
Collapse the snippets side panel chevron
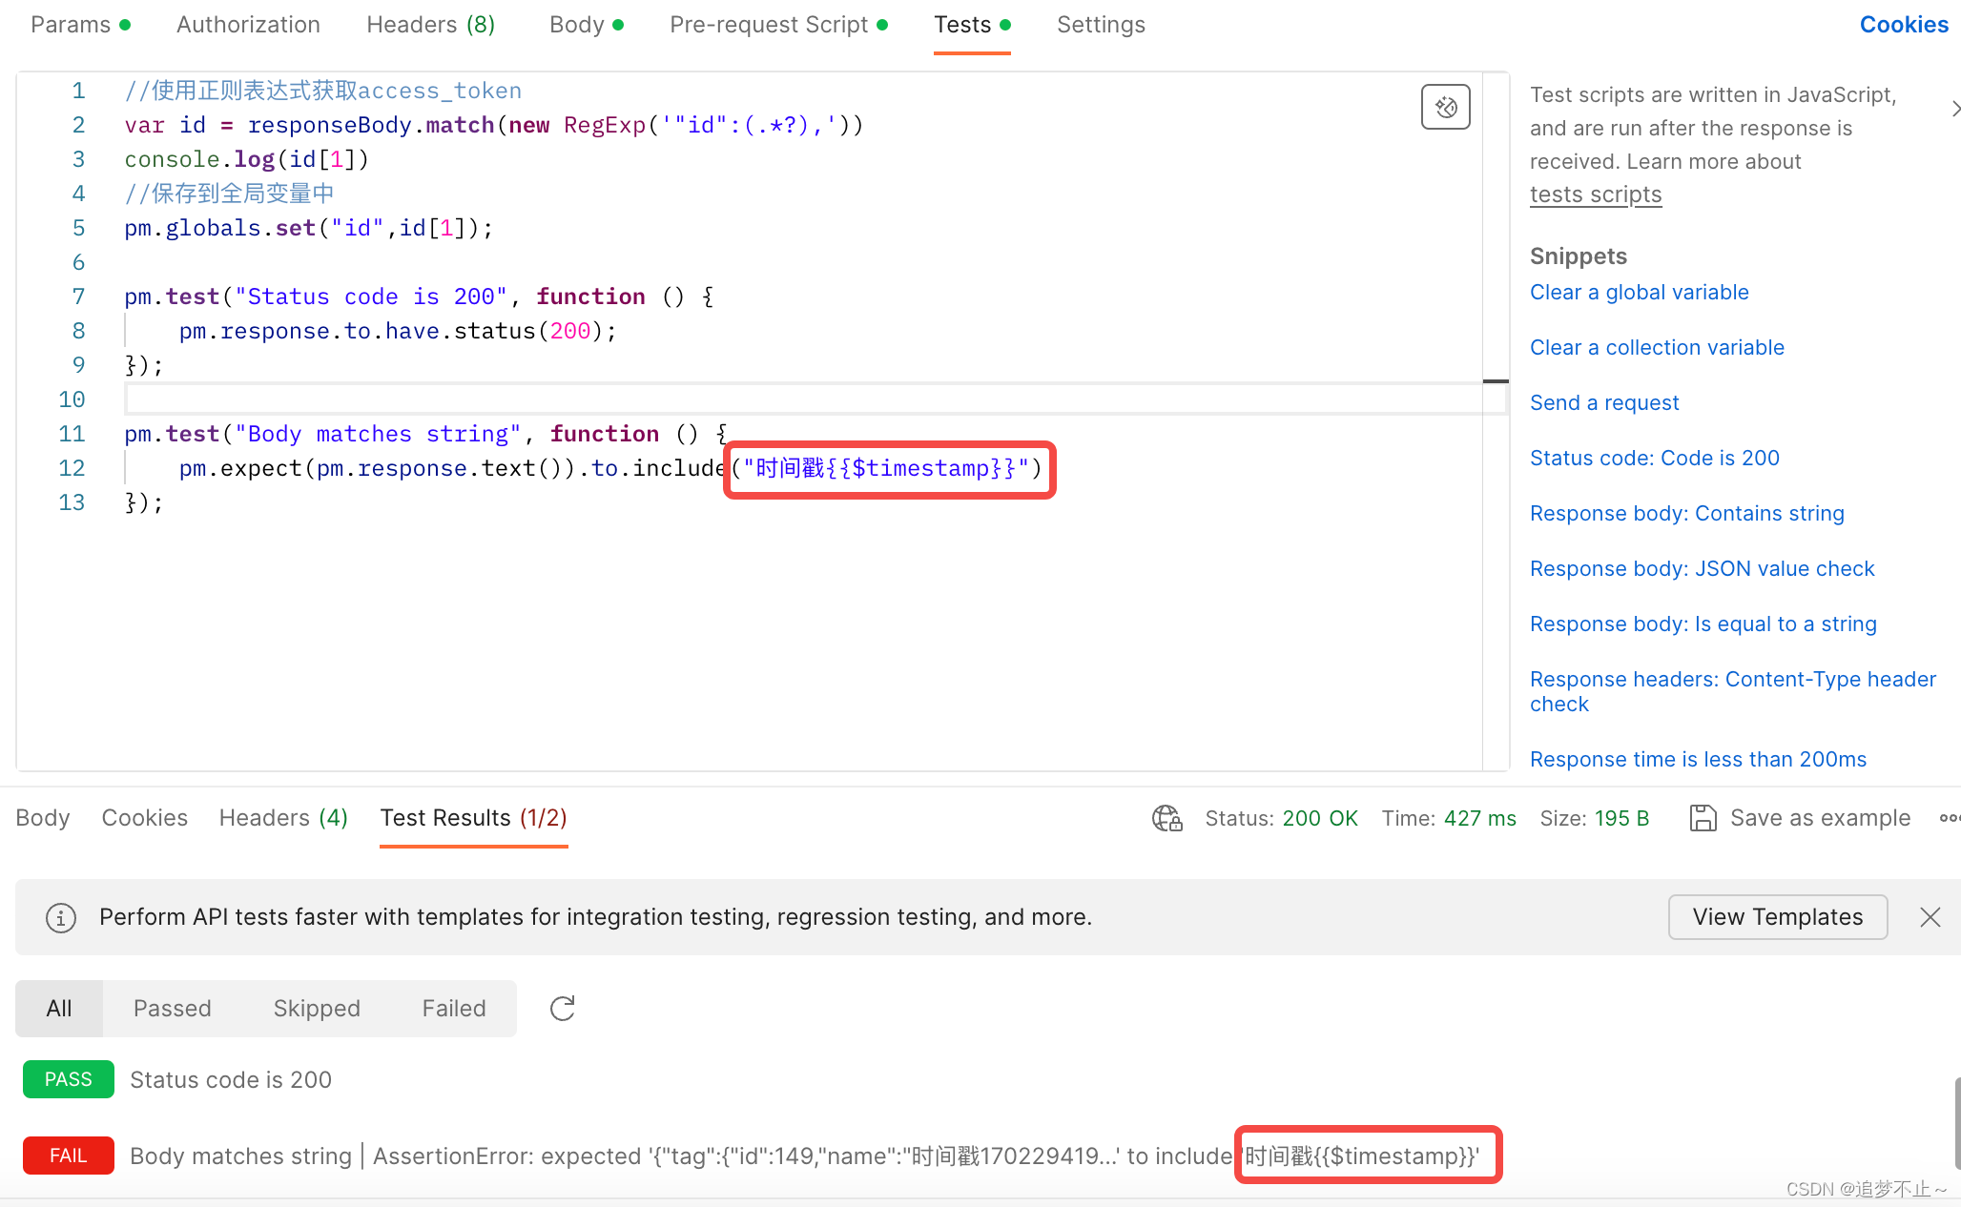[1954, 109]
